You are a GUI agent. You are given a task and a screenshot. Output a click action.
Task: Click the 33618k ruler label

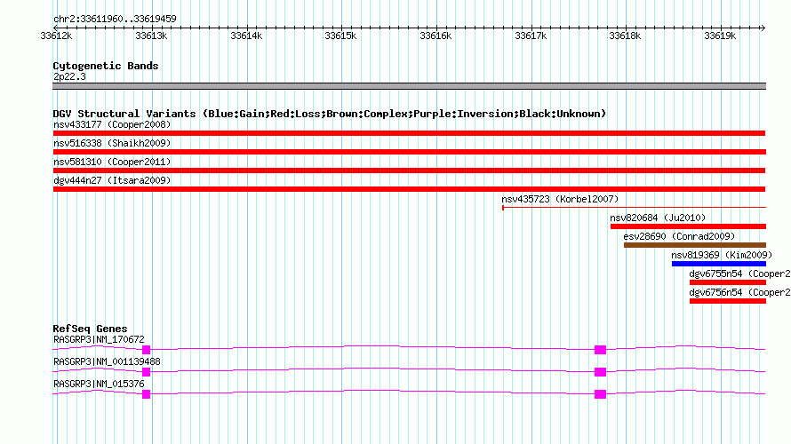tap(625, 36)
